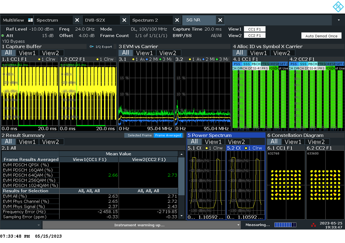Image resolution: width=345 pixels, height=243 pixels.
Task: Close the DVB-S2X tab
Action: (x=124, y=20)
